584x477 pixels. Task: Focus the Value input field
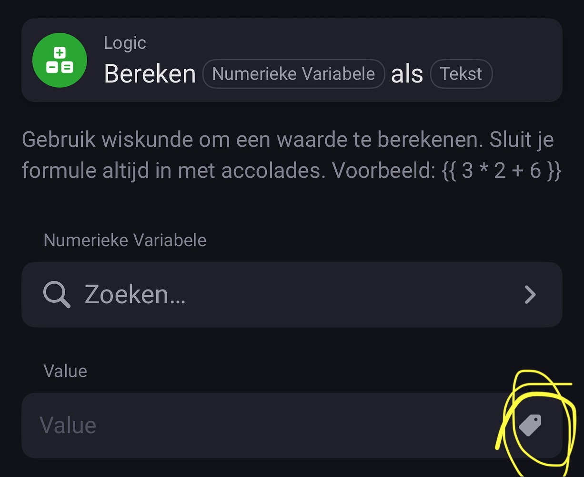point(292,425)
